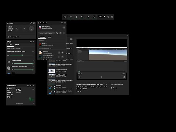
Task: Click the find people icon next to search
Action: [x=57, y=33]
